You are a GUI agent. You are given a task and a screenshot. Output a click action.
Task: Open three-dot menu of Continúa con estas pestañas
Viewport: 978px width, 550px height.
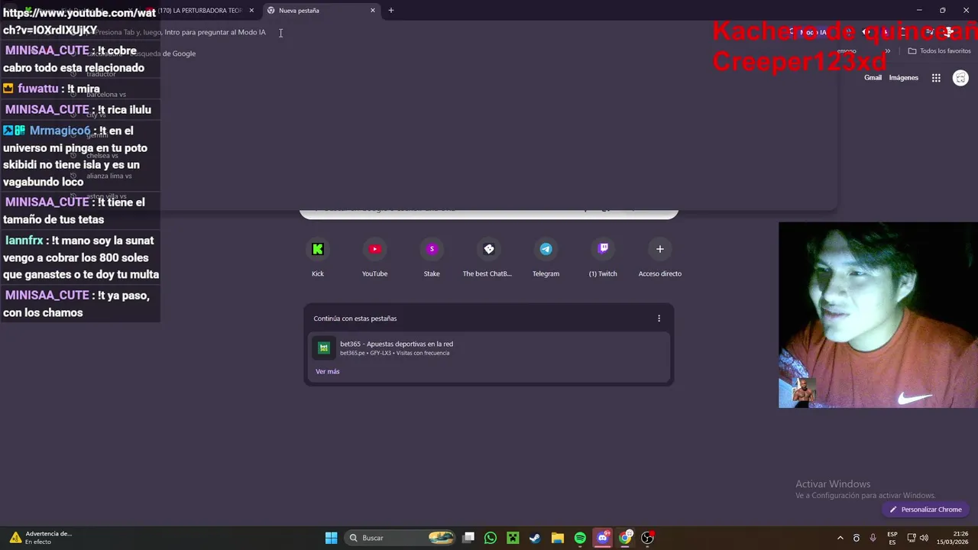pyautogui.click(x=659, y=319)
